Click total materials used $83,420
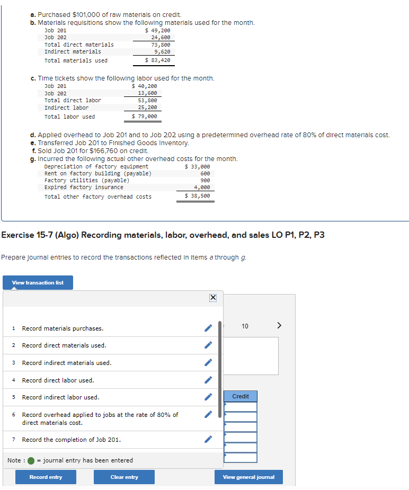This screenshot has height=490, width=409. click(x=158, y=60)
